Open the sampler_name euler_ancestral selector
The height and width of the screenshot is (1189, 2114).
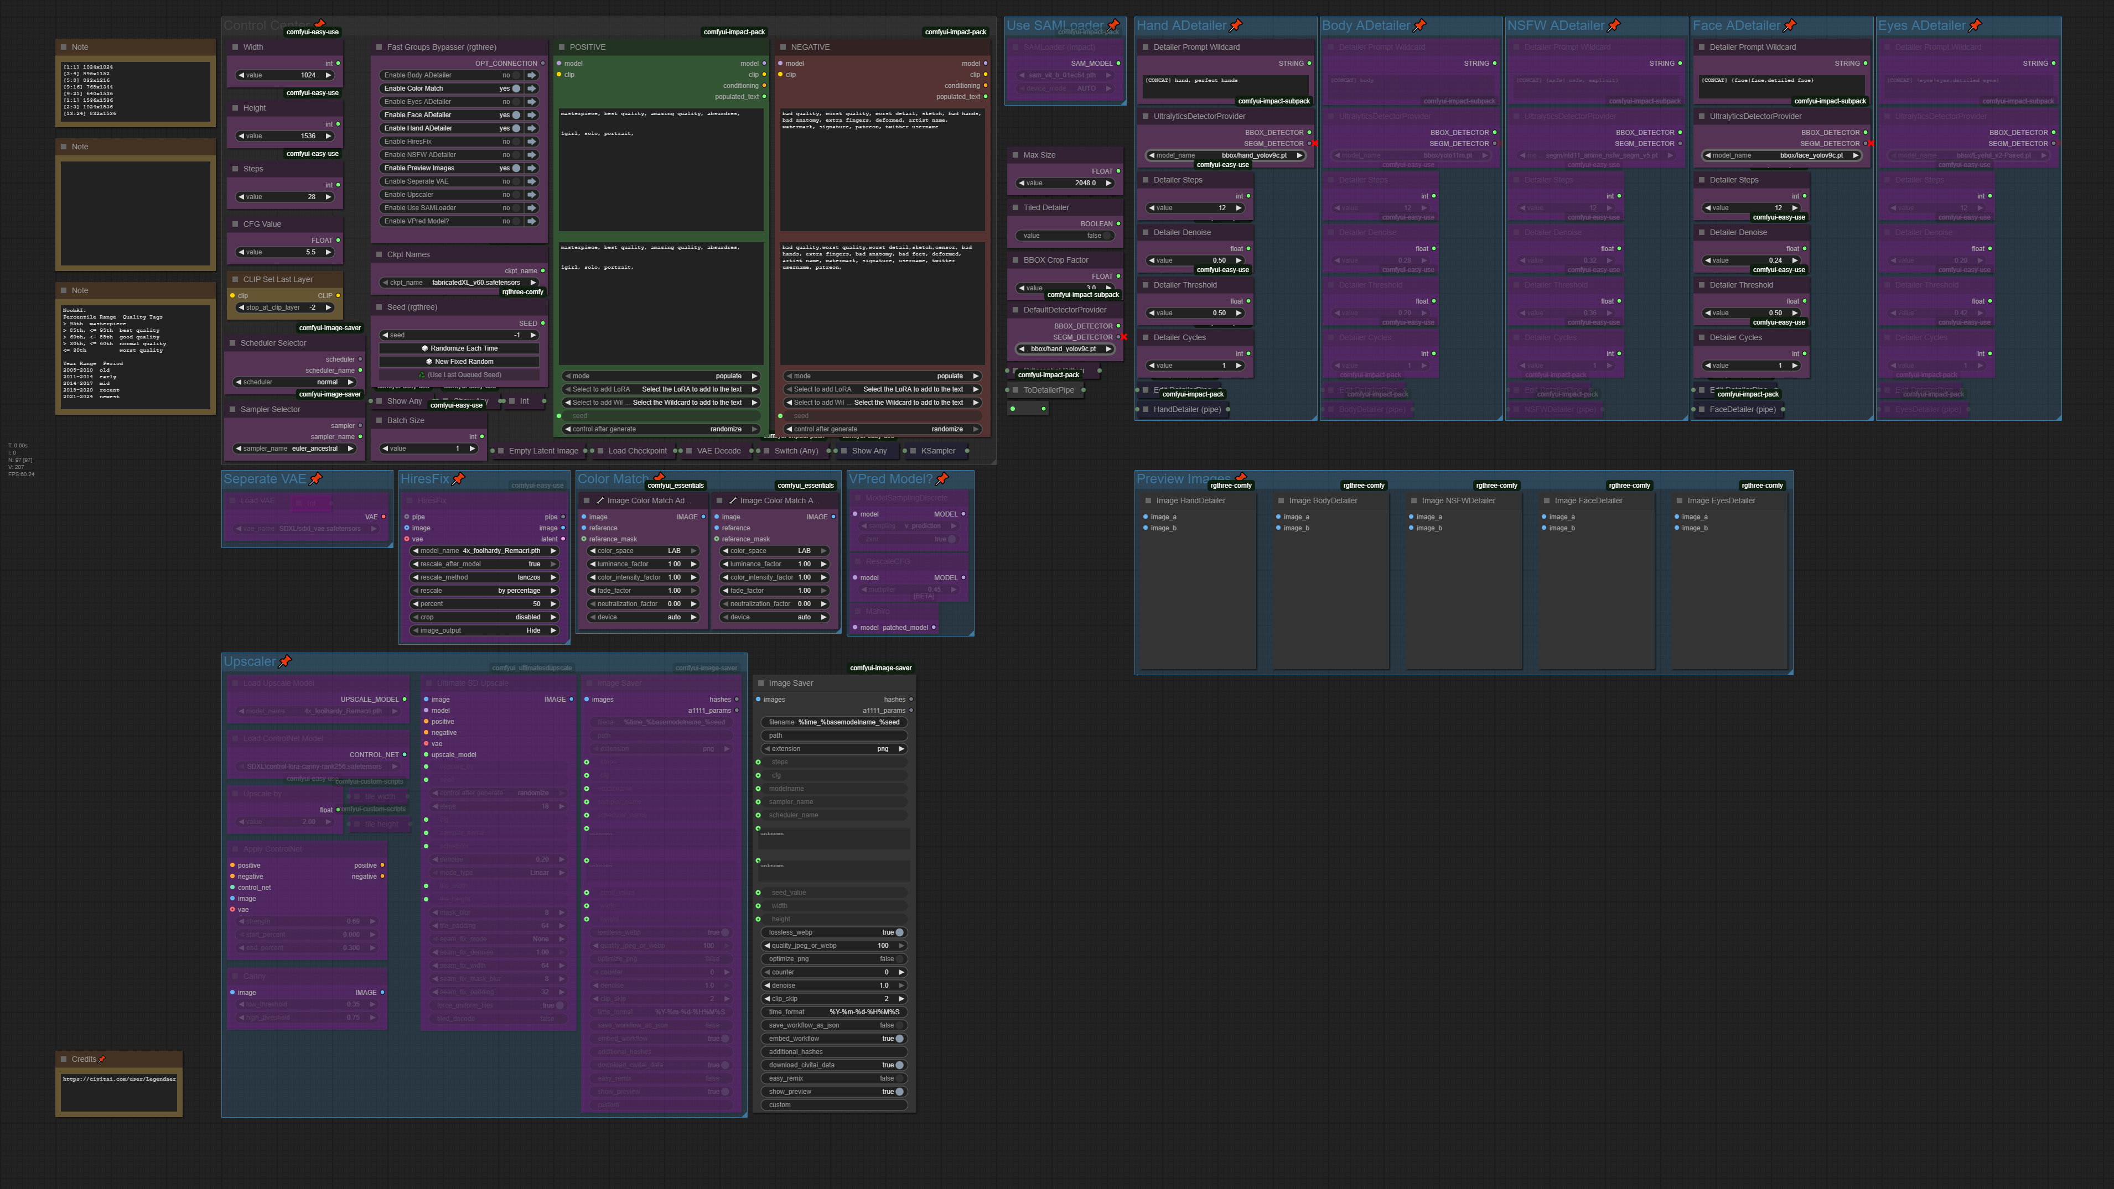tap(296, 449)
